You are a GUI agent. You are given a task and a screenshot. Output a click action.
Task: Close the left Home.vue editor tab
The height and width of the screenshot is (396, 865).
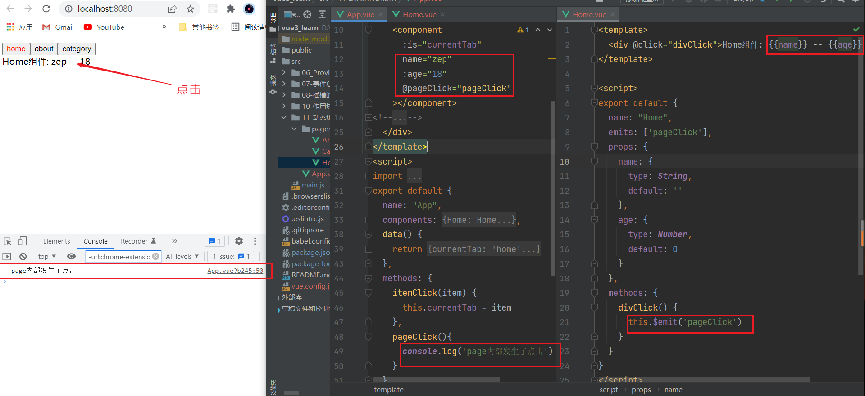(x=442, y=14)
